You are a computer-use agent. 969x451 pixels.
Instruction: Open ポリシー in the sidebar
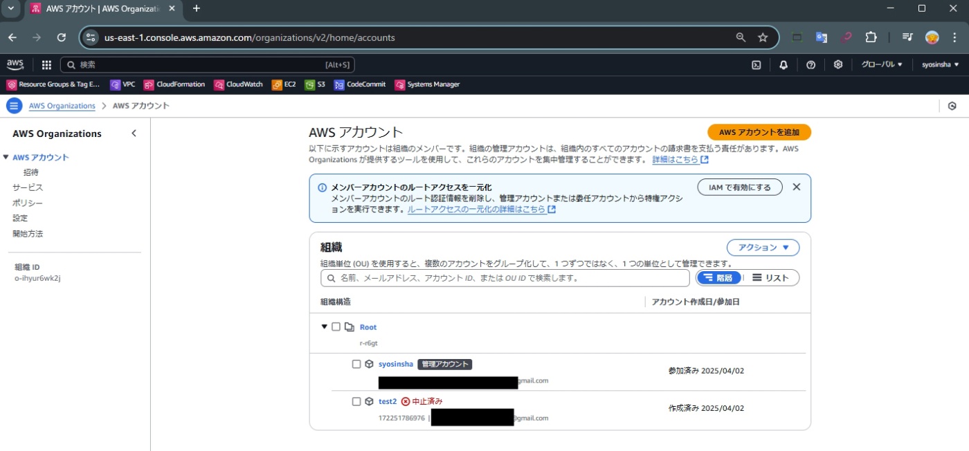click(x=28, y=203)
